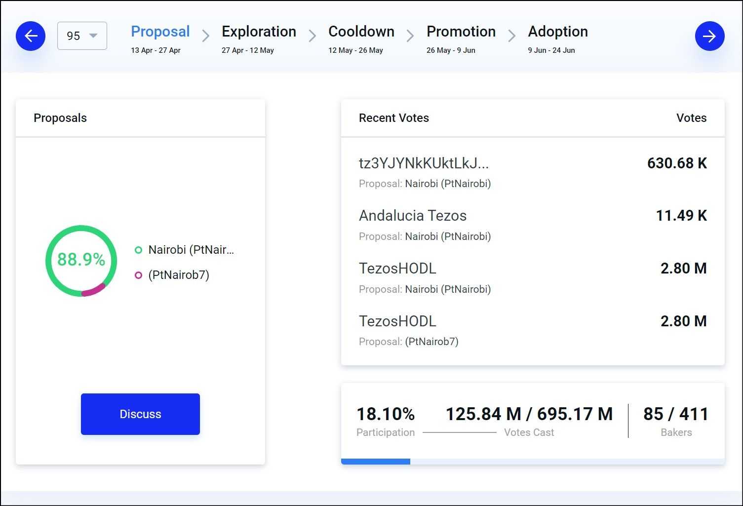
Task: Open TezosHODL vote for PtNairob7
Action: [x=397, y=321]
